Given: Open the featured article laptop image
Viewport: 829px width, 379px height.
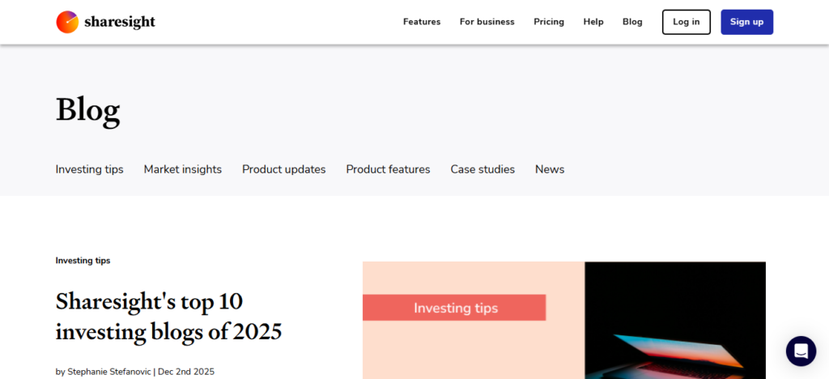Looking at the screenshot, I should click(564, 321).
